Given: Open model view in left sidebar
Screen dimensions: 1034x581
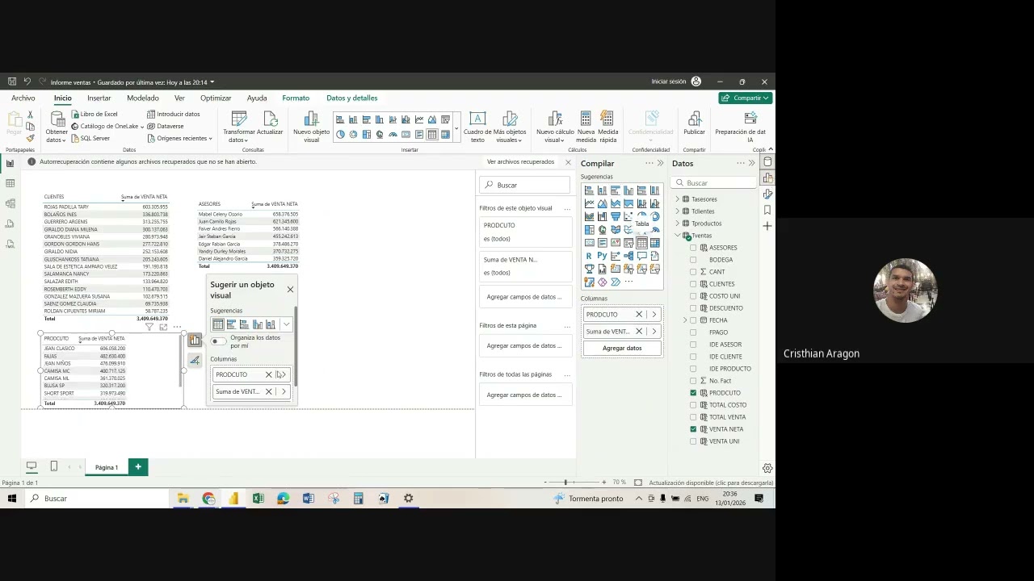Looking at the screenshot, I should pos(10,203).
